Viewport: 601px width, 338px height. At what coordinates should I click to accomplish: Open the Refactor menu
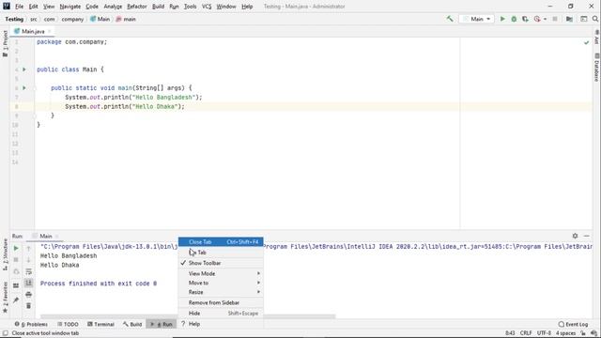[x=137, y=7]
